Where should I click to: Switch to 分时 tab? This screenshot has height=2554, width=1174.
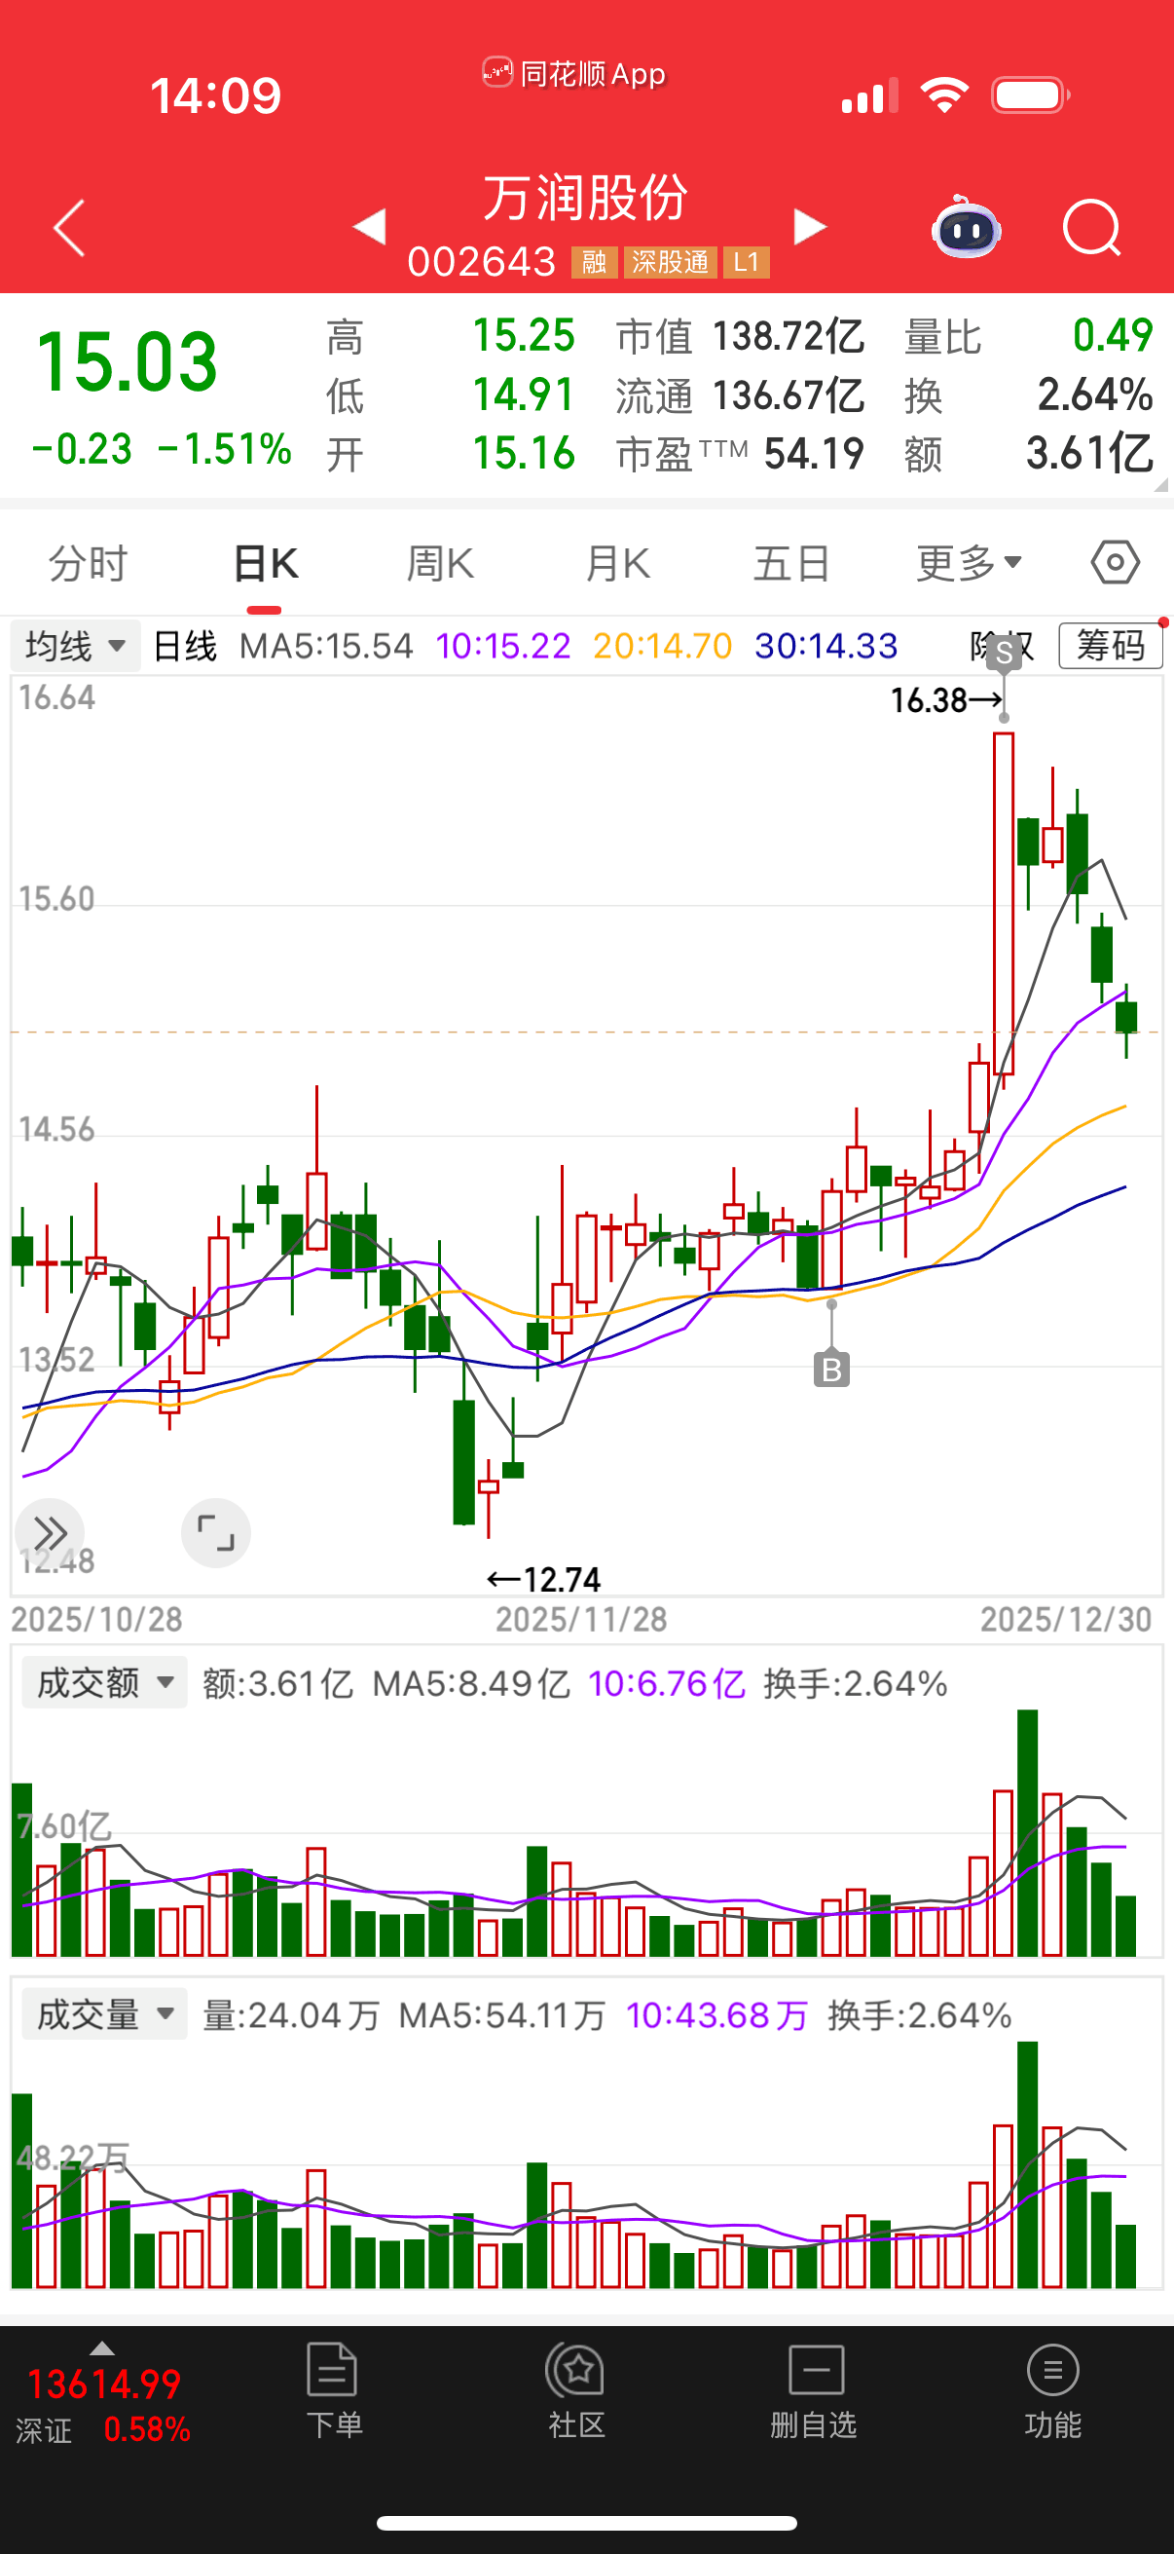[89, 563]
